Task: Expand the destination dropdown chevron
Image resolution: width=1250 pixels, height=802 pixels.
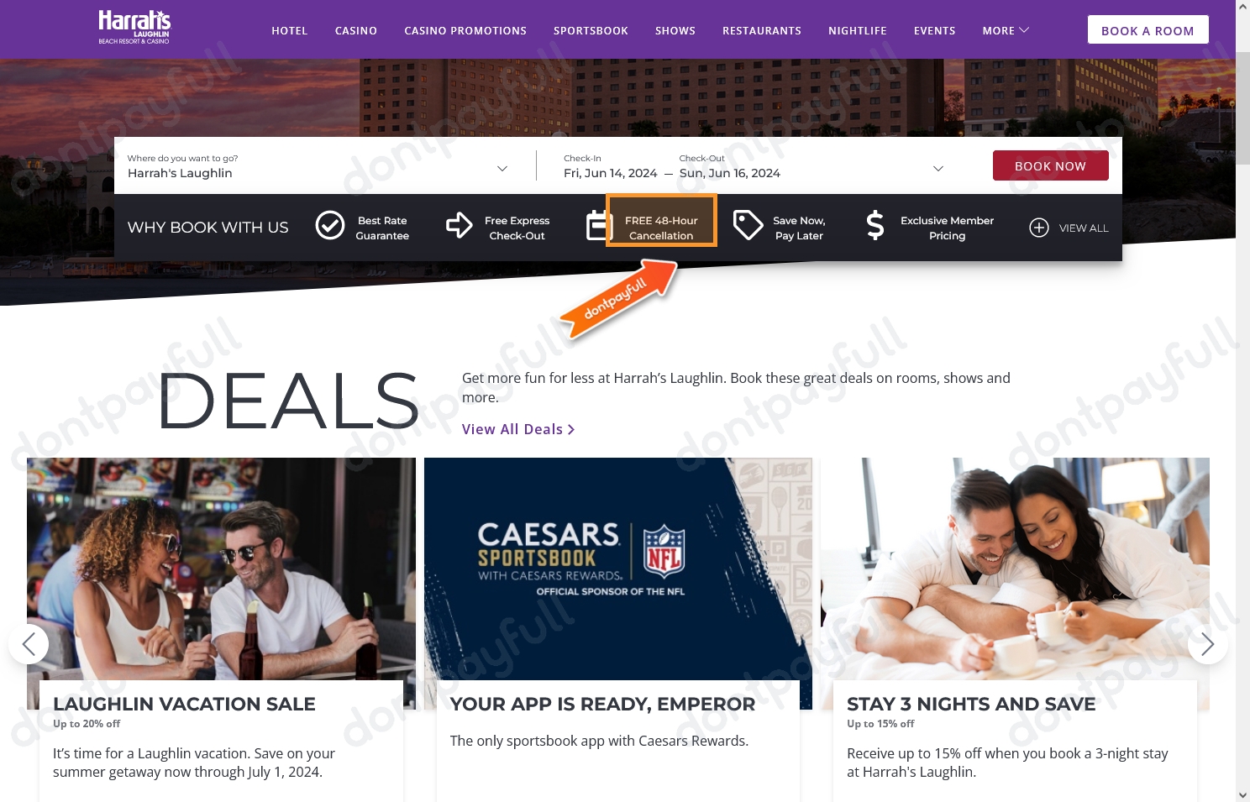Action: [x=502, y=168]
